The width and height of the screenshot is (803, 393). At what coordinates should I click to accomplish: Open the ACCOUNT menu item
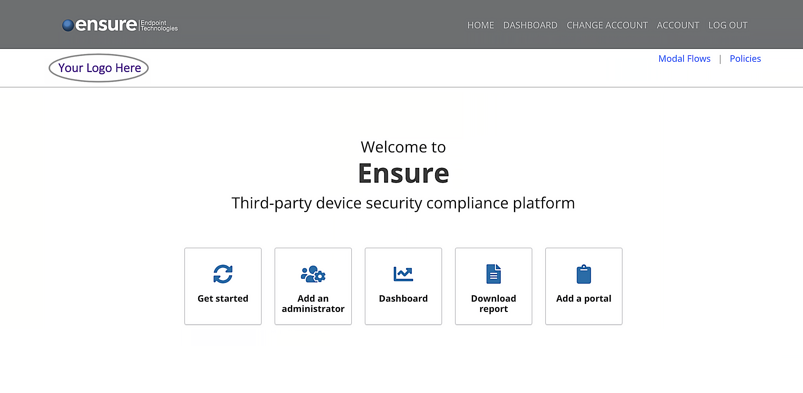[678, 25]
